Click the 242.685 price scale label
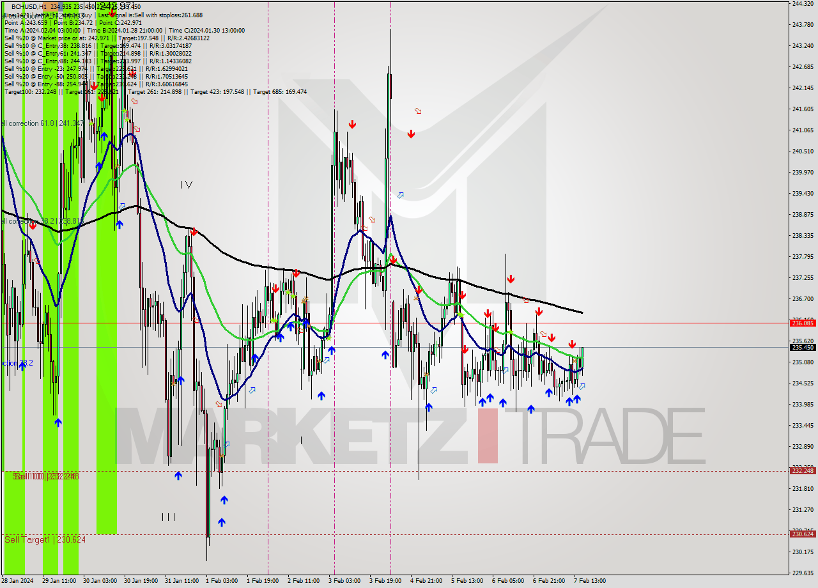Viewport: 818px width, 588px height. pyautogui.click(x=803, y=66)
